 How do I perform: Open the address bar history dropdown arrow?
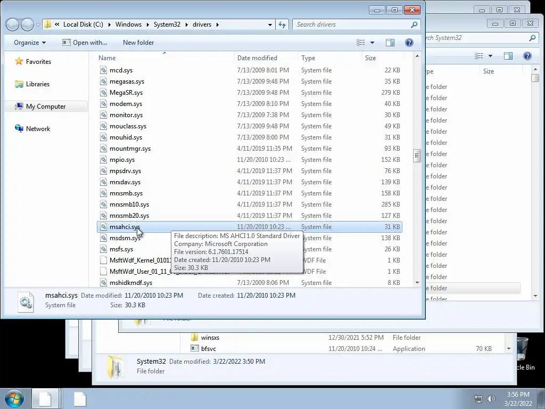[270, 24]
